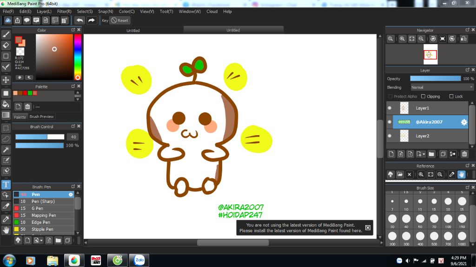Click Reference panel hand tool icon
476x267 pixels.
[x=462, y=175]
